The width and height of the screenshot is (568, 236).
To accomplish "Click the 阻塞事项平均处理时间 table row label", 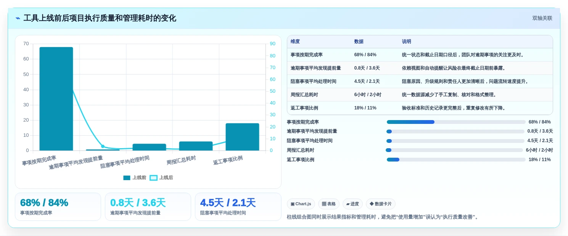I will 314,81.
